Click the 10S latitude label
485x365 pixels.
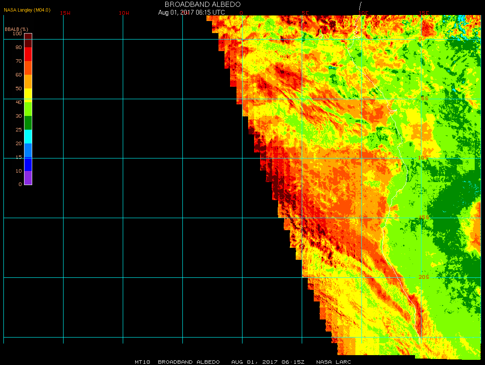click(x=423, y=158)
